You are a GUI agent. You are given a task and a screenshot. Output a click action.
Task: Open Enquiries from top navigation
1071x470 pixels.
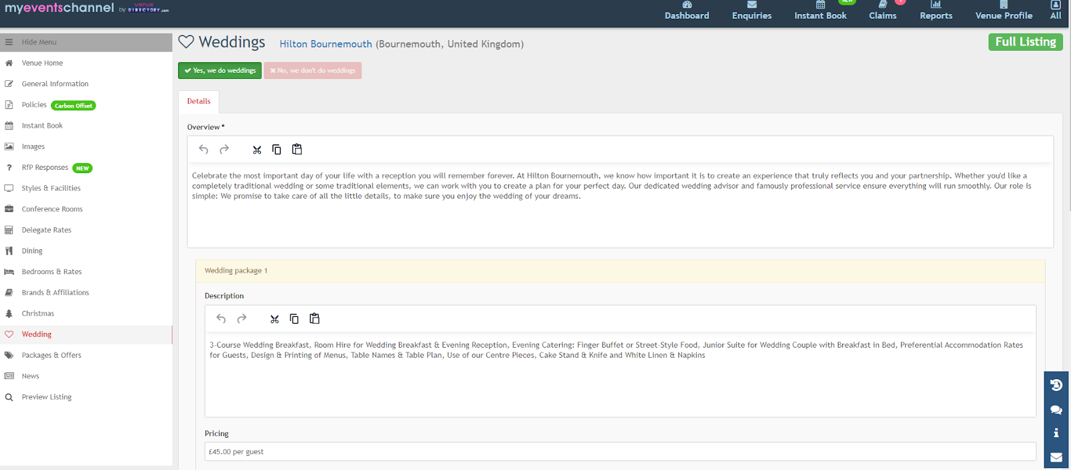752,11
